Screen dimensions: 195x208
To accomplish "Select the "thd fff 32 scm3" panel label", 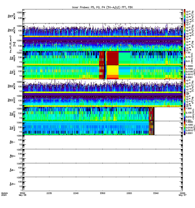I will pyautogui.click(x=11, y=100).
